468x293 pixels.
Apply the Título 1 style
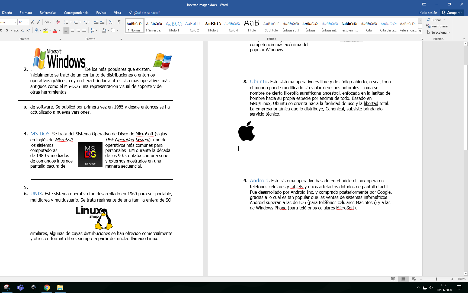click(174, 26)
